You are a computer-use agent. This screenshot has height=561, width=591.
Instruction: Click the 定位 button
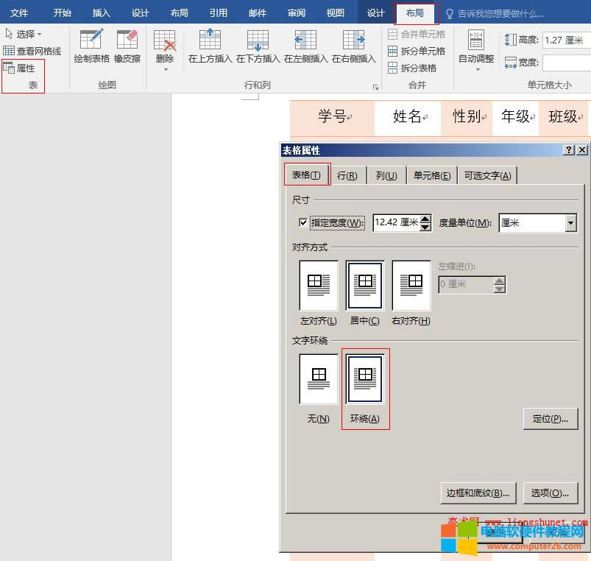click(550, 418)
